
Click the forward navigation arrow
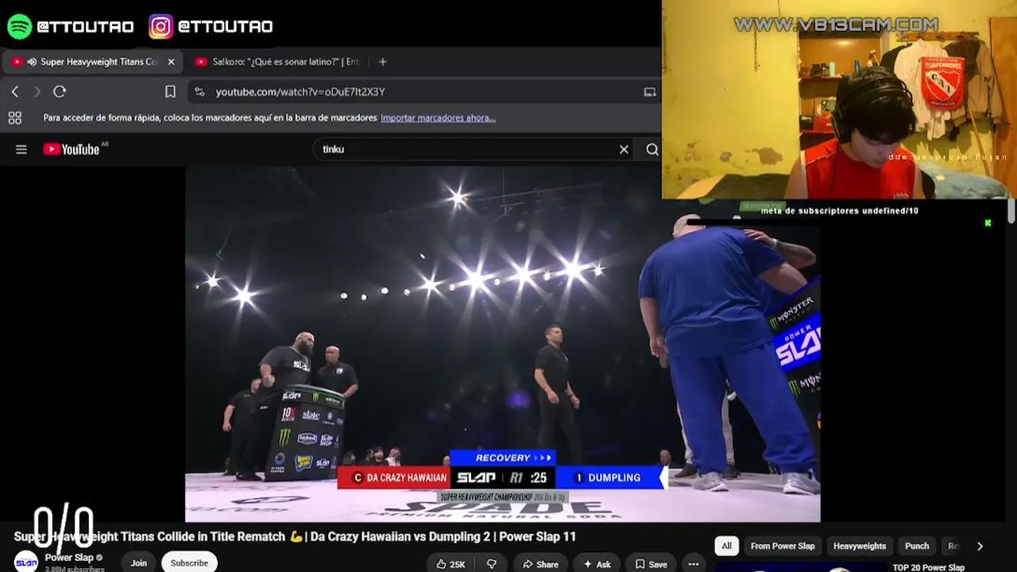click(x=37, y=92)
